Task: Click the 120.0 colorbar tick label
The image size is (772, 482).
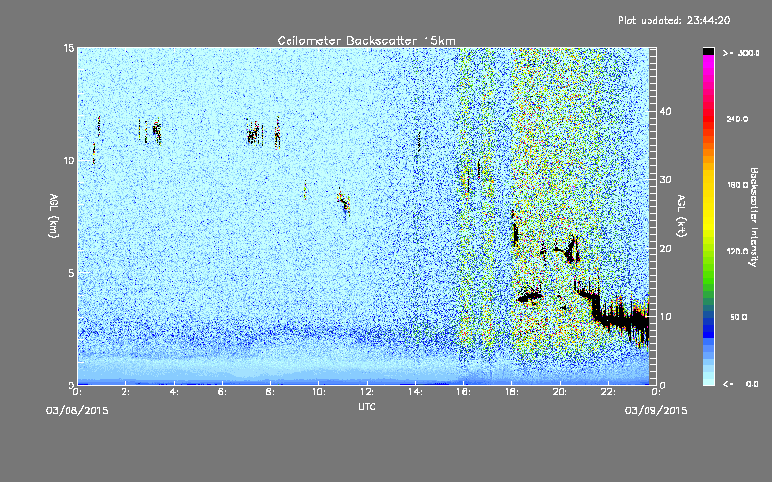Action: click(x=737, y=252)
